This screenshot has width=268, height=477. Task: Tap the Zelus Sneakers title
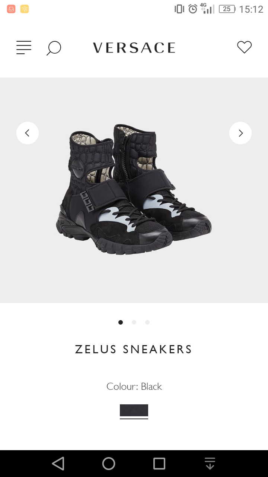click(134, 350)
